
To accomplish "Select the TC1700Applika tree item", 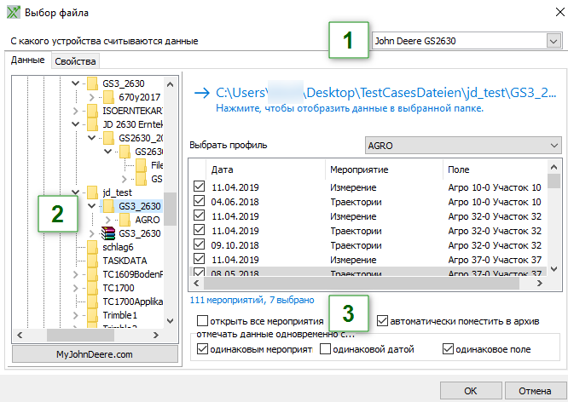I will [x=132, y=301].
